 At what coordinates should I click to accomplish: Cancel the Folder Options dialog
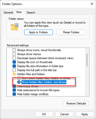click(x=64, y=114)
